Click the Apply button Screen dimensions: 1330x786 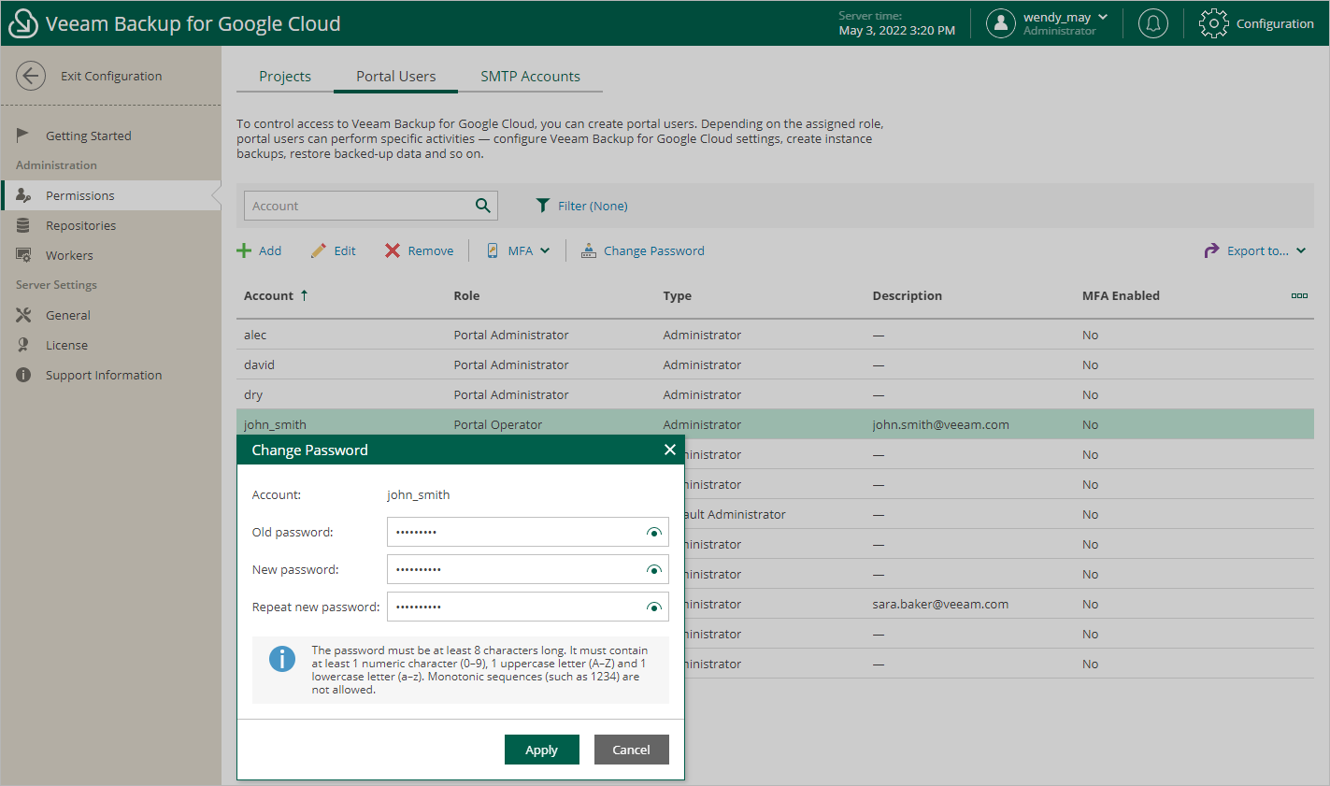[x=542, y=750]
